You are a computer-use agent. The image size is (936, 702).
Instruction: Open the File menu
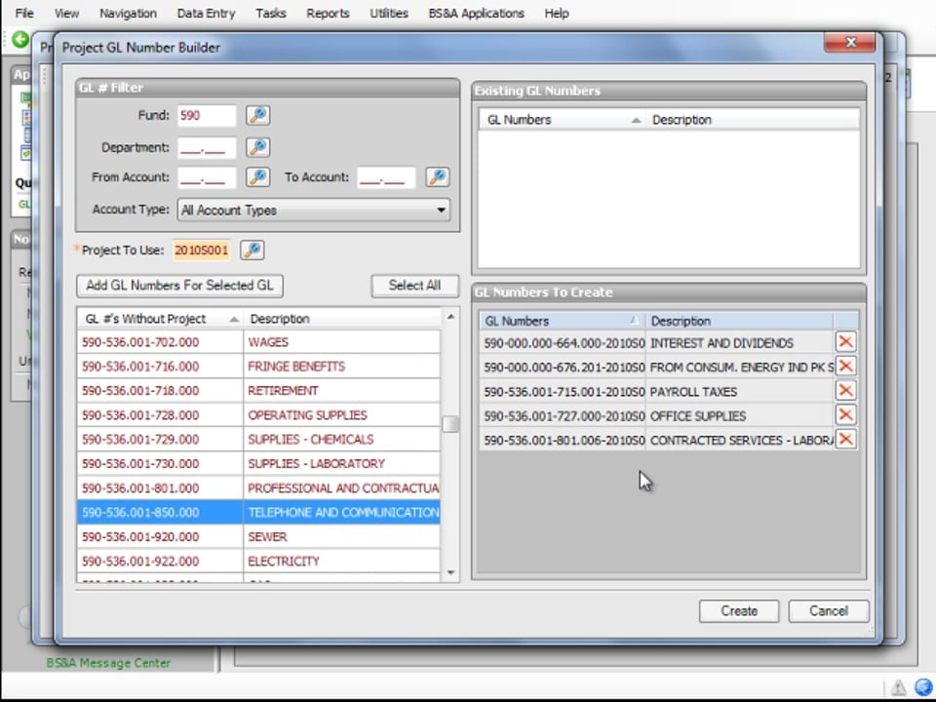23,13
